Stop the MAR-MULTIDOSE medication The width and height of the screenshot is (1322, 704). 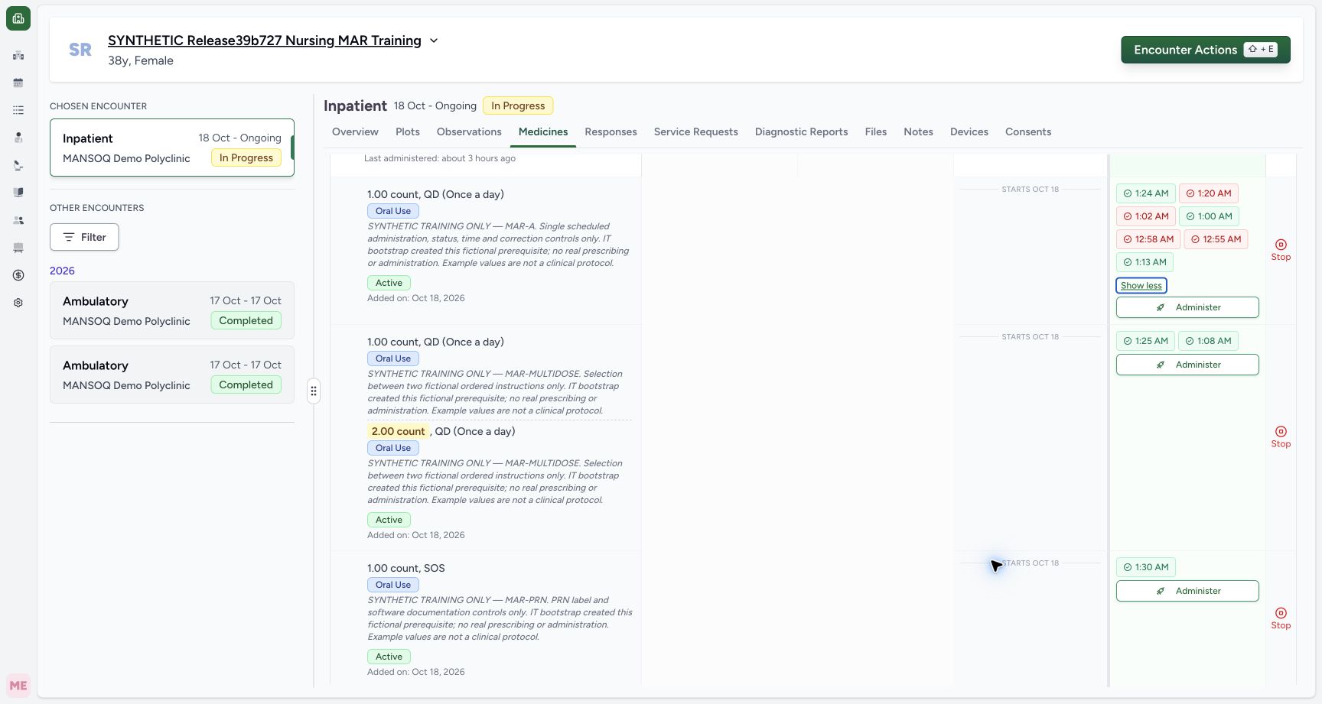tap(1281, 437)
